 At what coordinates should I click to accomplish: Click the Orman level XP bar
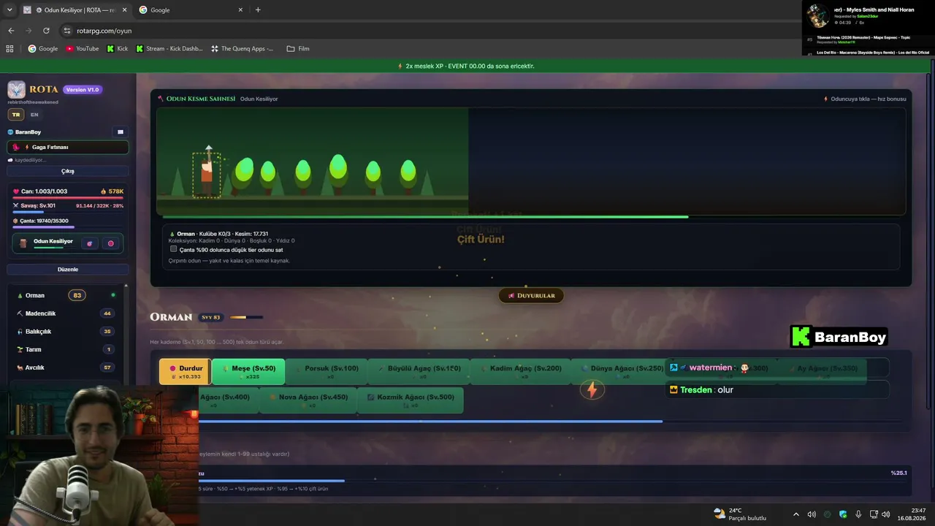pyautogui.click(x=246, y=317)
